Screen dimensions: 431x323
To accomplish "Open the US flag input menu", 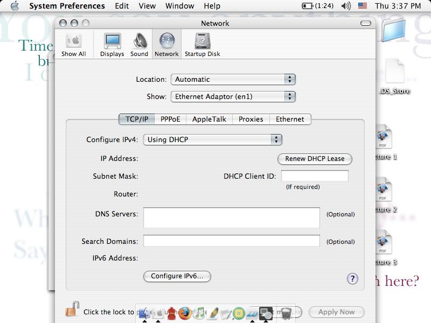I will (x=363, y=5).
